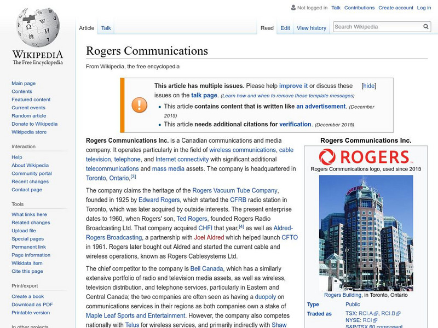Open the talk page link in notice
The image size is (438, 328).
point(204,95)
